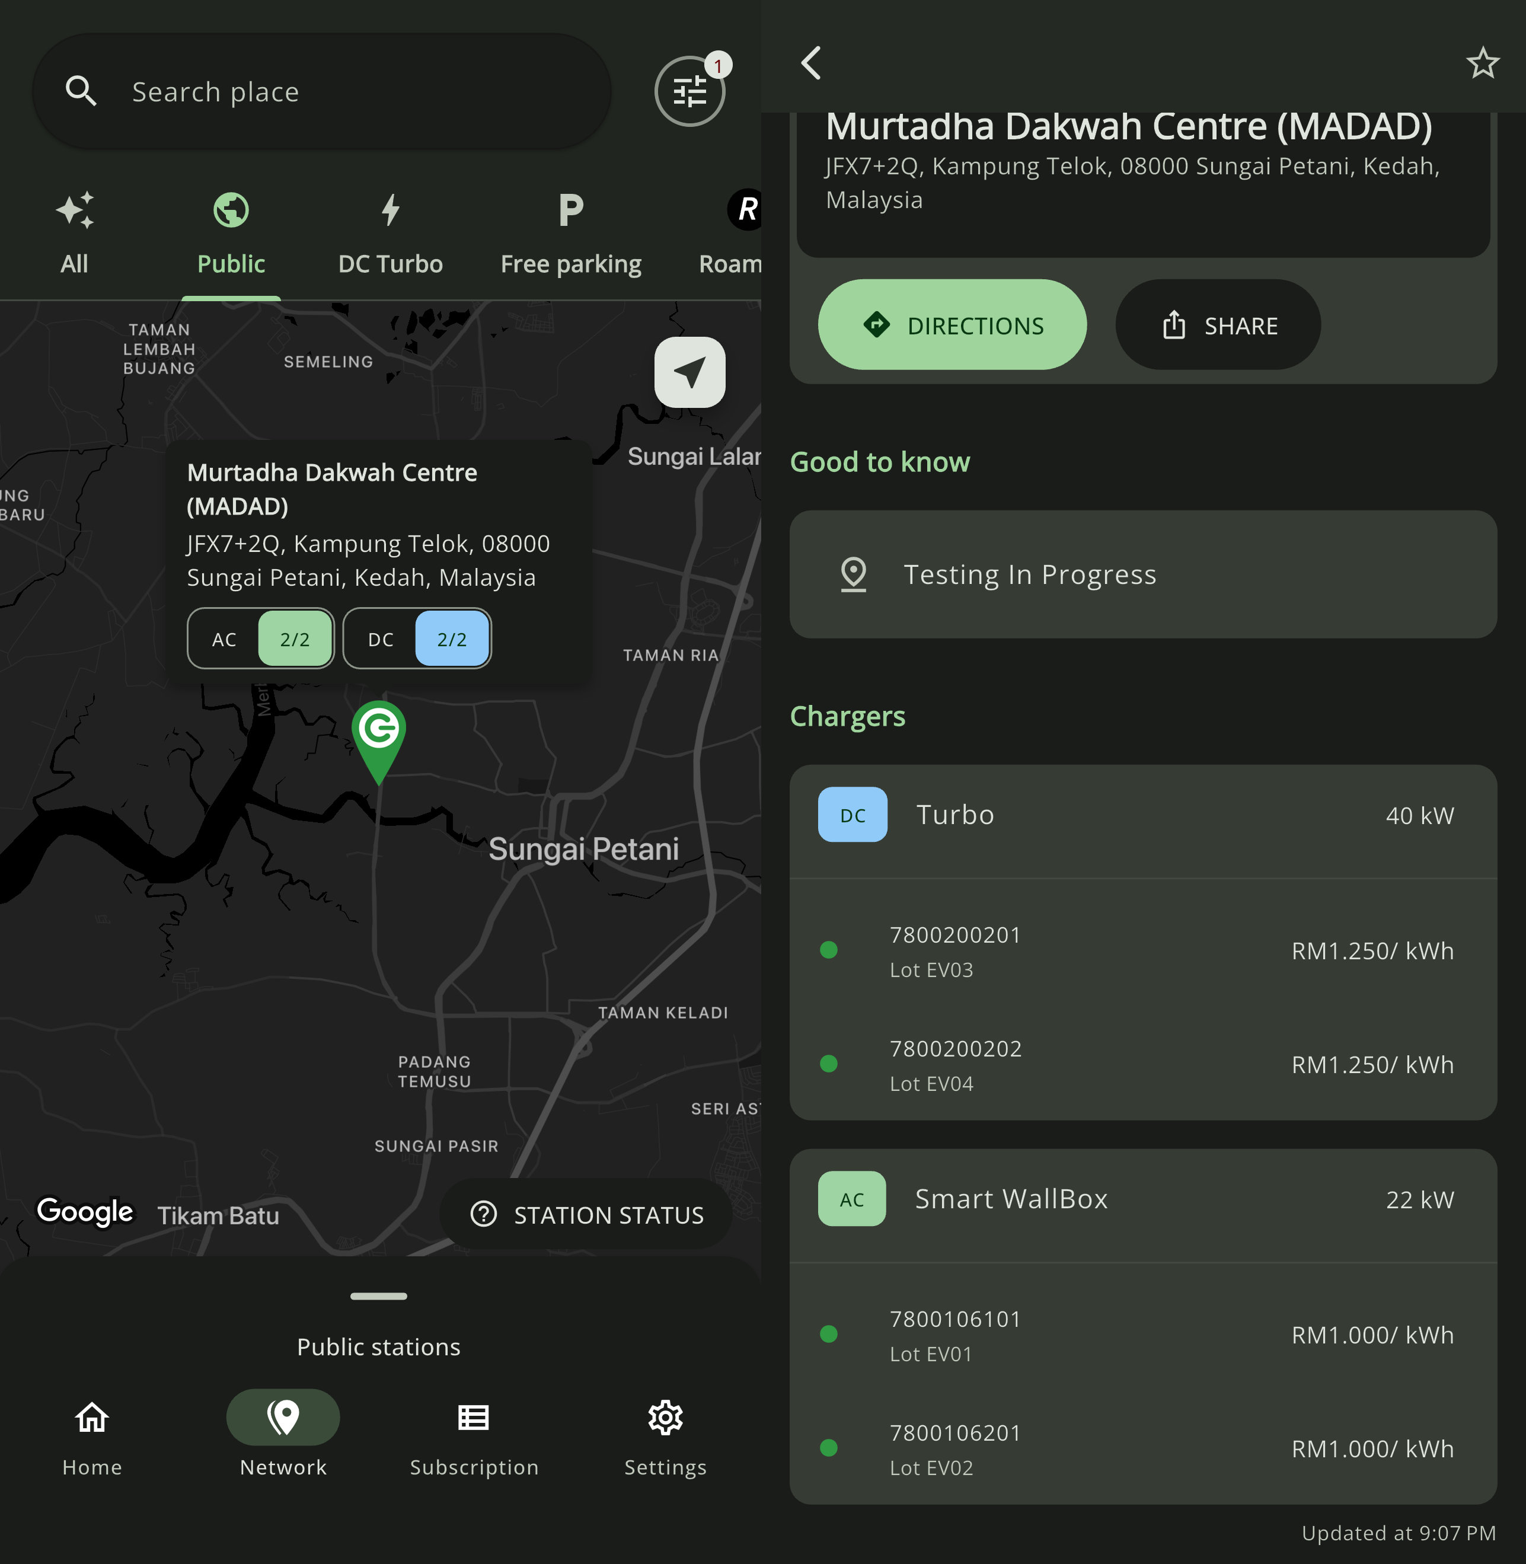The height and width of the screenshot is (1564, 1526).
Task: Switch to DC Turbo tab
Action: click(390, 234)
